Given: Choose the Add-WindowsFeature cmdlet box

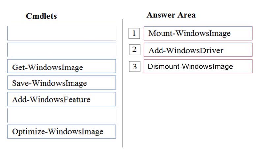Looking at the screenshot, I should pos(62,99).
